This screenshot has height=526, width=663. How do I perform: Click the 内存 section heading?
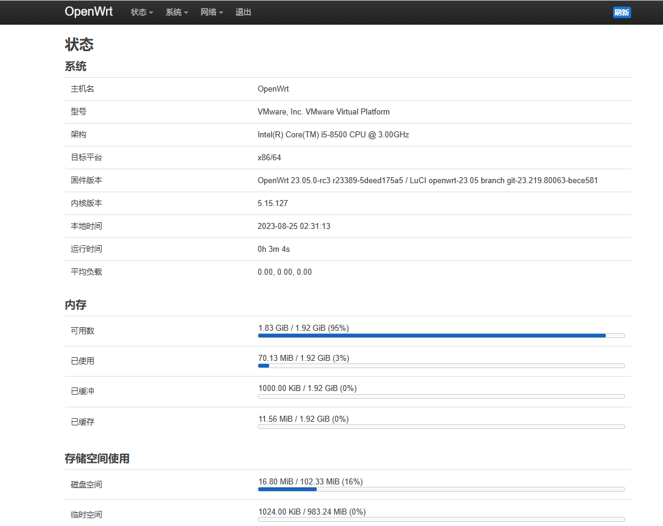pos(76,305)
